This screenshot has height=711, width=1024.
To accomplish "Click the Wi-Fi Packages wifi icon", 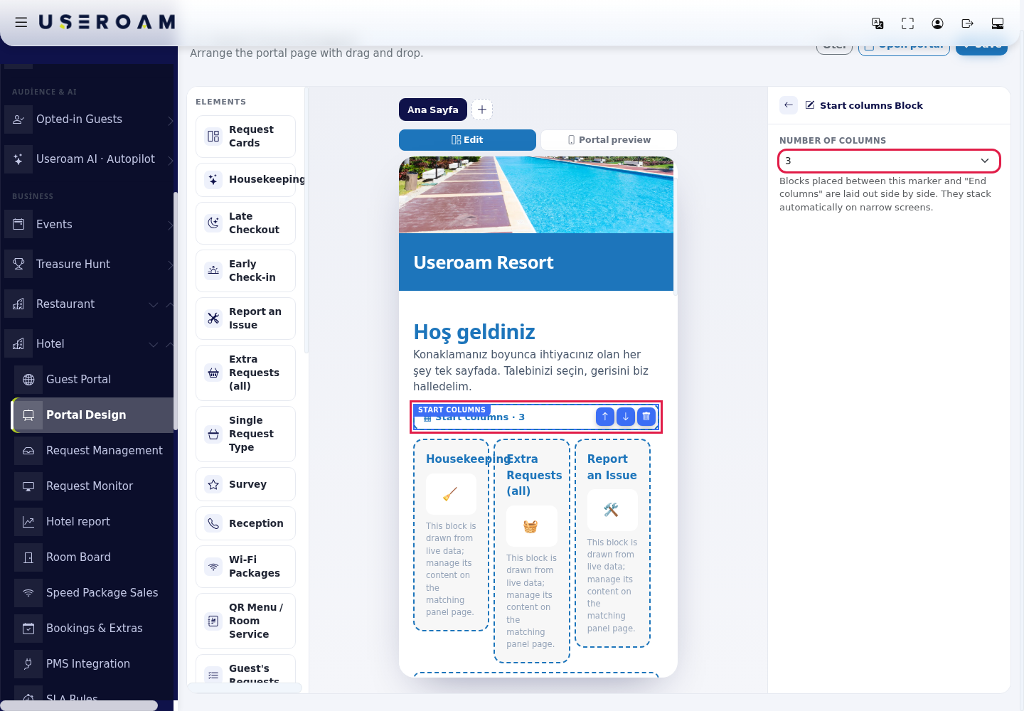I will (x=213, y=567).
